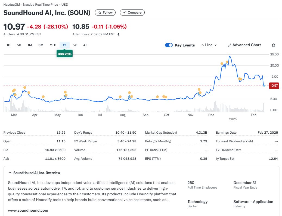Click the -4.28 (-28.10%) change text
This screenshot has width=282, height=216.
48,27
